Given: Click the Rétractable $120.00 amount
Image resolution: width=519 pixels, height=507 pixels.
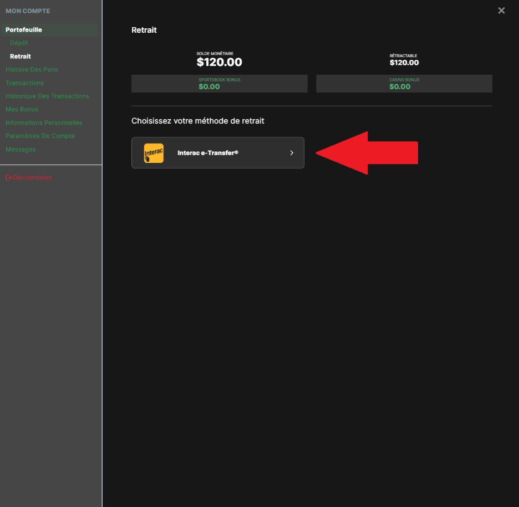Looking at the screenshot, I should (404, 63).
